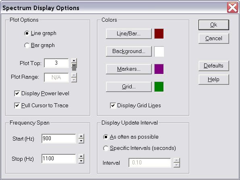The image size is (240, 180).
Task: Open Grid color chooser
Action: tap(129, 87)
